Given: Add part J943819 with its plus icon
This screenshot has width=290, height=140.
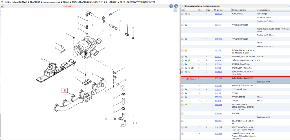Looking at the screenshot, I should click(182, 101).
